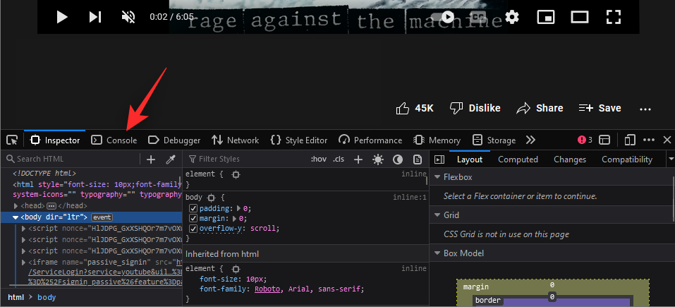Open the Style Editor tab
Viewport: 675px width, 307px height.
[x=298, y=140]
